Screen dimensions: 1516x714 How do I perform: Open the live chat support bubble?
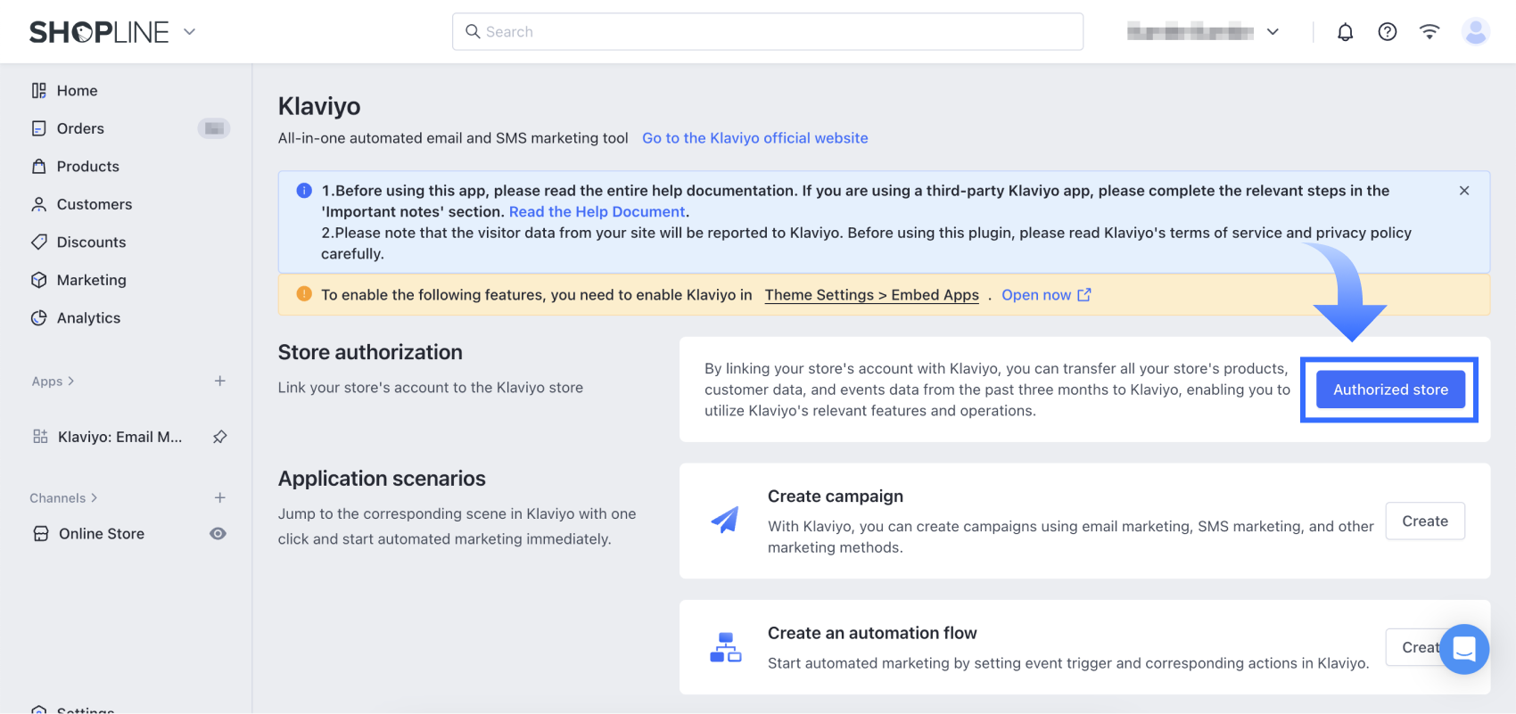click(1463, 649)
